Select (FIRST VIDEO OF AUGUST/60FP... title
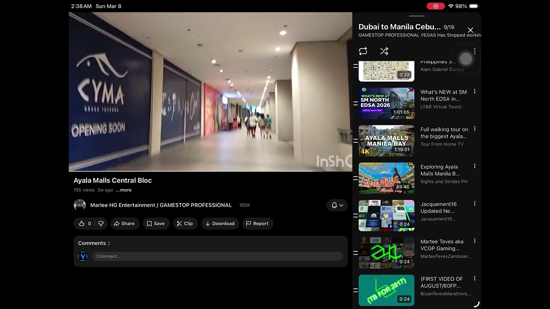 (x=442, y=282)
